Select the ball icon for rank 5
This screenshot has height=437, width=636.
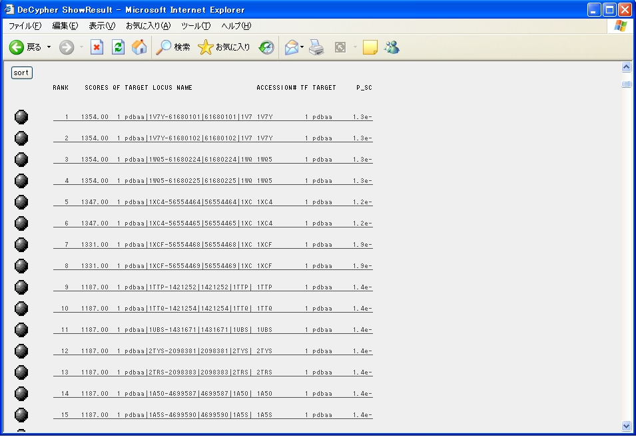click(x=21, y=202)
